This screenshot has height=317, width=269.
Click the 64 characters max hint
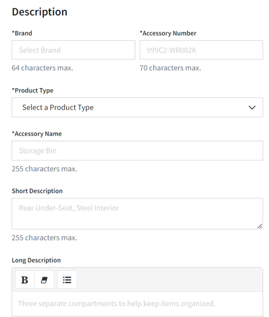pos(43,68)
